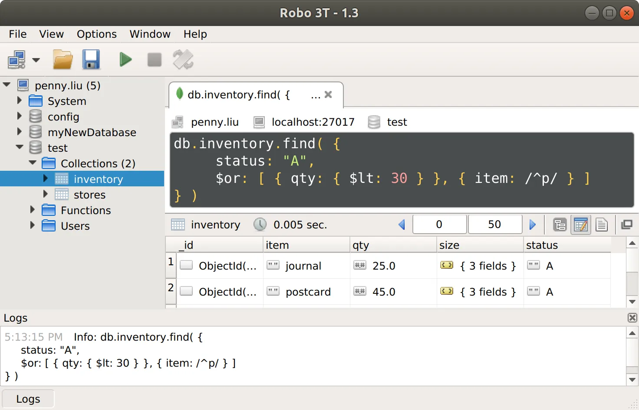Click the penny.liu connection label above editor
The width and height of the screenshot is (639, 410).
tap(215, 122)
